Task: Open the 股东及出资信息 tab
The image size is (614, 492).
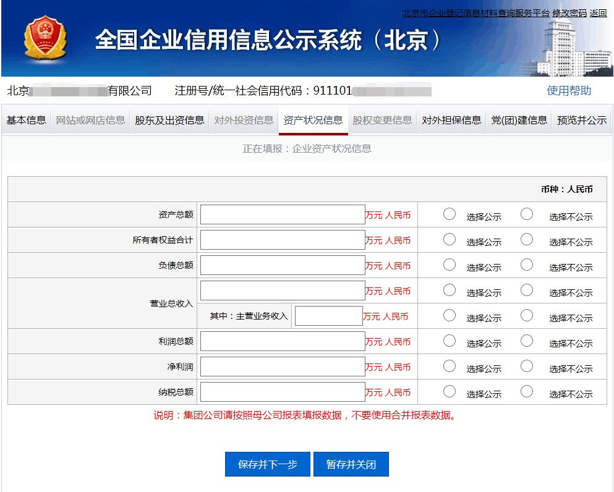Action: 169,120
